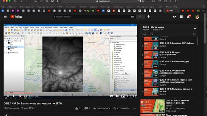Open the QGIS Справка menu
Viewport: 207px width, 116px height.
pos(71,27)
